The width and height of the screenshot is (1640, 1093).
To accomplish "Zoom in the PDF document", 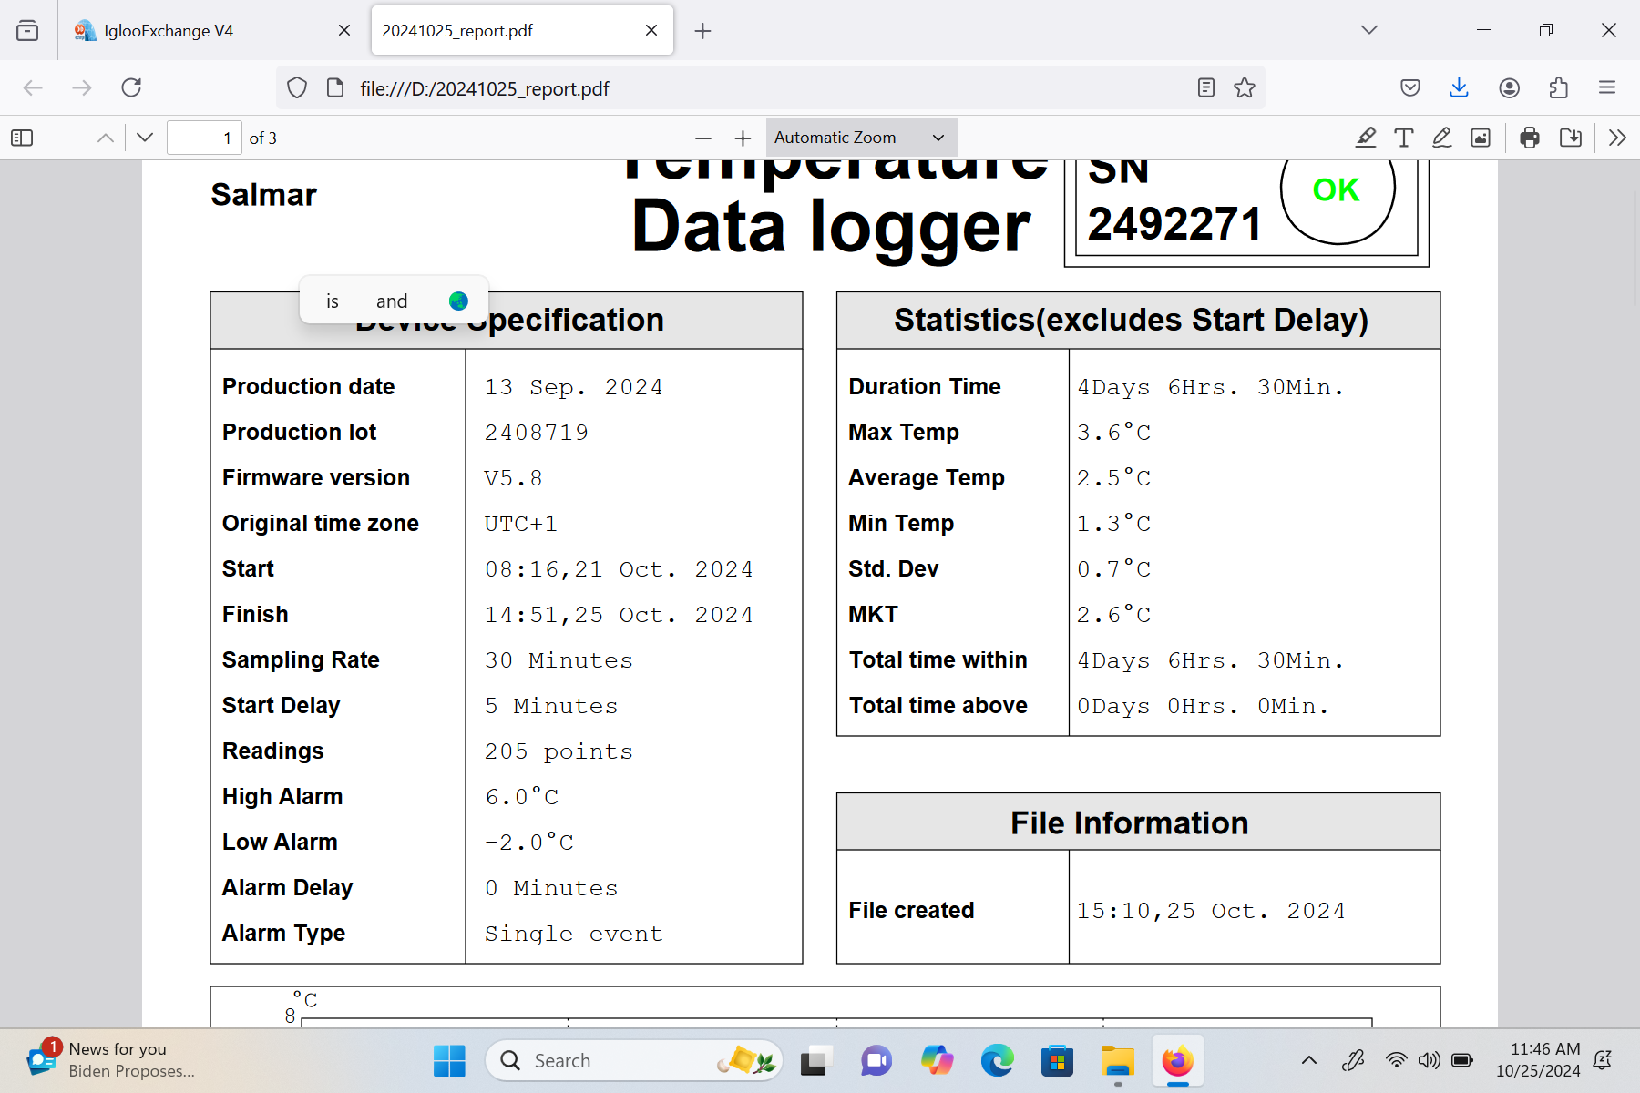I will click(x=743, y=138).
